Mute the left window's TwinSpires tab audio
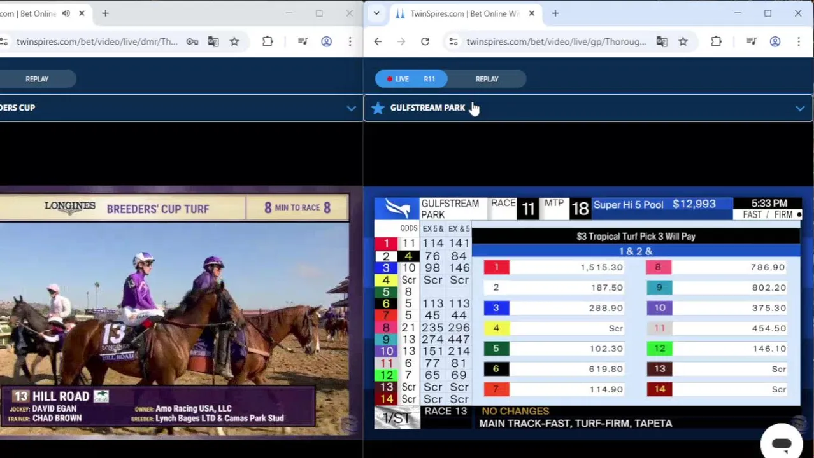The image size is (814, 458). (x=66, y=13)
